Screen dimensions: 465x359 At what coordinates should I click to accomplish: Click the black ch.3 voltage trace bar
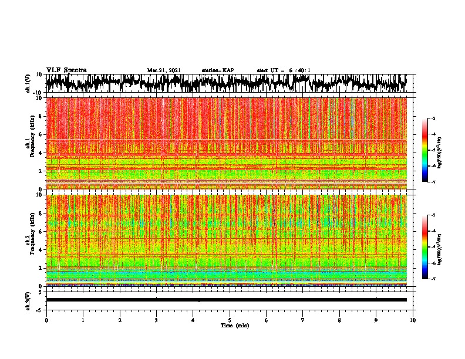click(227, 300)
